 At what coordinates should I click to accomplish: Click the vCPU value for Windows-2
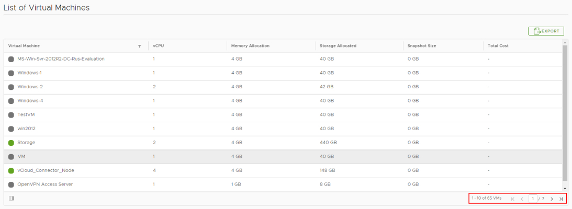pos(154,87)
